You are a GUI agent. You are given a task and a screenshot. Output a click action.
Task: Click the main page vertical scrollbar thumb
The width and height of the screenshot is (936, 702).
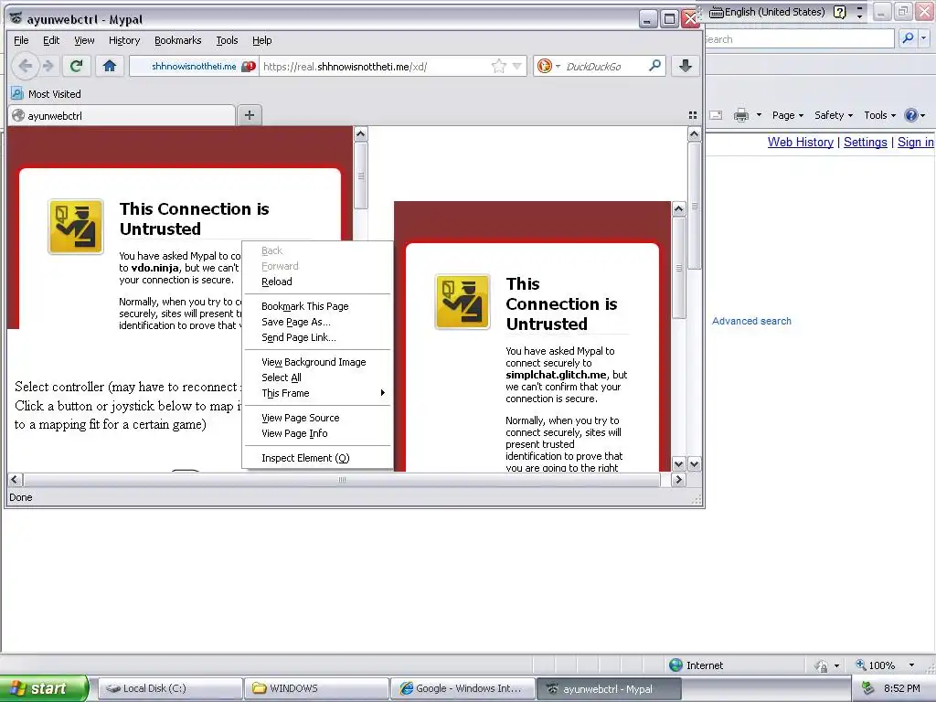coord(694,206)
